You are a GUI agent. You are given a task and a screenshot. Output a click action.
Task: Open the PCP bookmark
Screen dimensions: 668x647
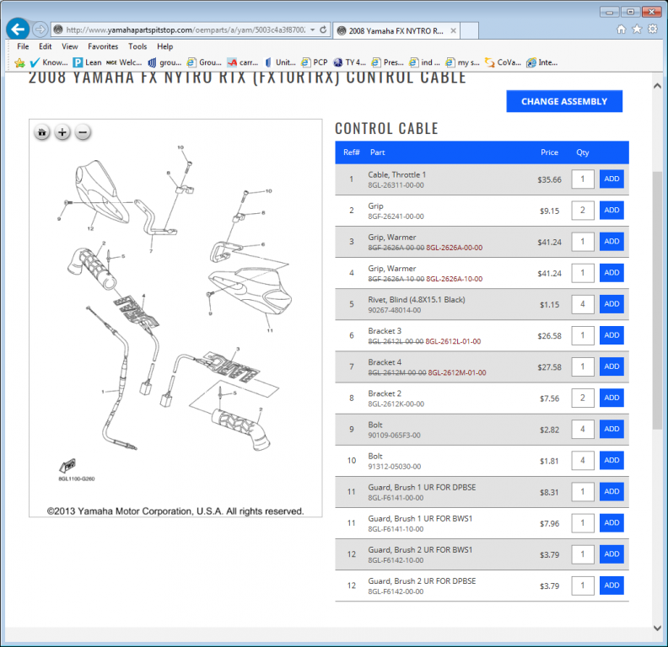[315, 62]
